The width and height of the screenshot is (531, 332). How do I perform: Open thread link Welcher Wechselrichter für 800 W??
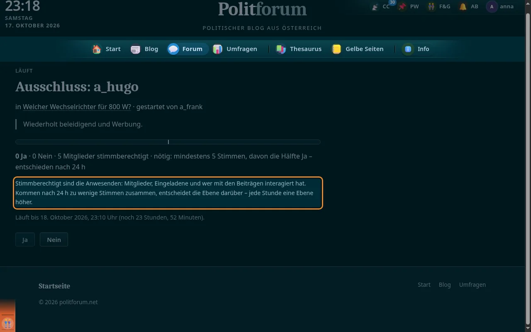77,107
